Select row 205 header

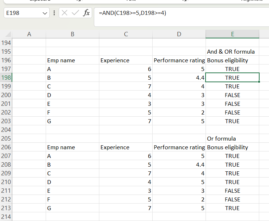tap(6, 138)
